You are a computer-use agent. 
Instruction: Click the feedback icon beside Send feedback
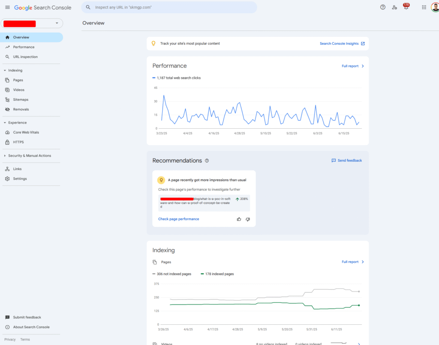pos(334,160)
